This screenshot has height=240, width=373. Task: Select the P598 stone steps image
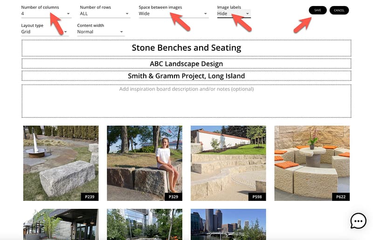[228, 163]
